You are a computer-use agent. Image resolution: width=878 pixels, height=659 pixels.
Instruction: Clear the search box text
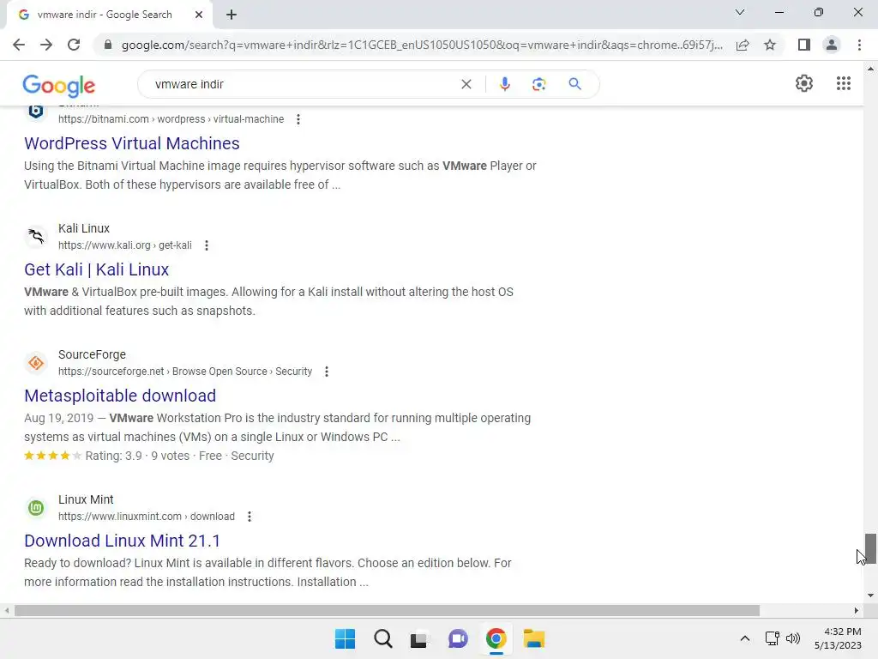(466, 84)
